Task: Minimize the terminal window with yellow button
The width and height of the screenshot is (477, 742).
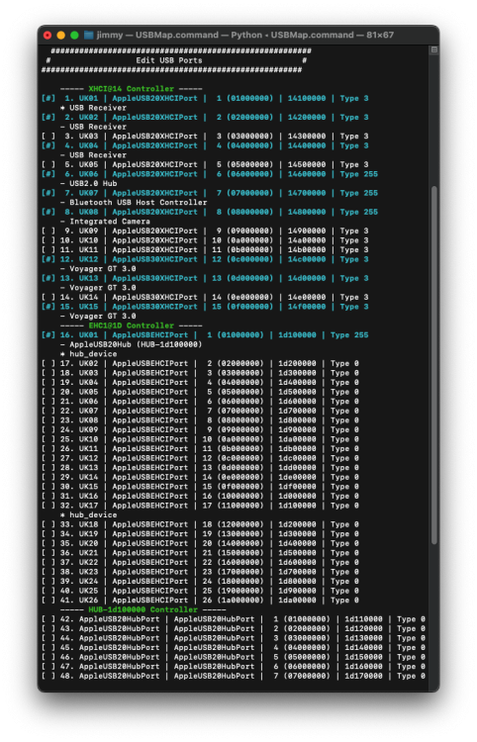Action: pyautogui.click(x=61, y=35)
